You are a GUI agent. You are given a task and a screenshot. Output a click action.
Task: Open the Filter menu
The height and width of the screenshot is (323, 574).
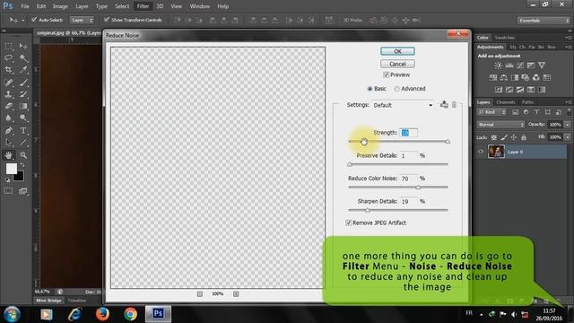coord(143,6)
